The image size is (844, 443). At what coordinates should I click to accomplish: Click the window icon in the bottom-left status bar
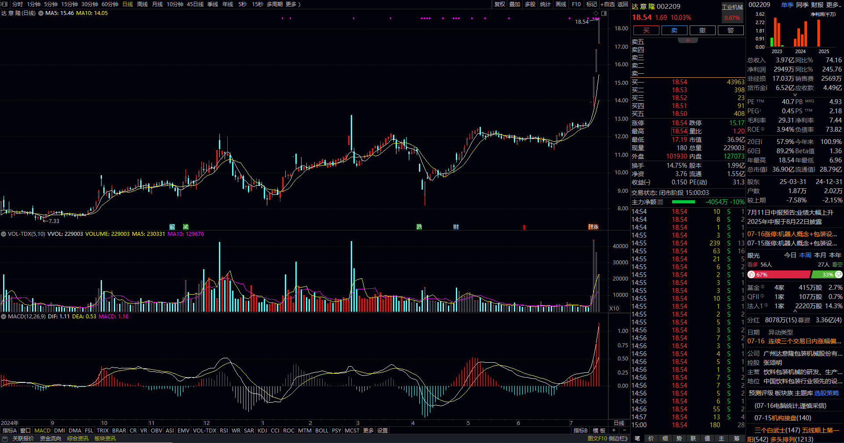pyautogui.click(x=5, y=439)
